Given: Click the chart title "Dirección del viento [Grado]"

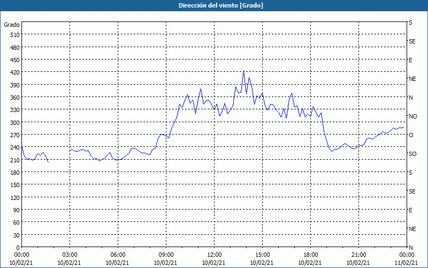Looking at the screenshot, I should pos(221,5).
